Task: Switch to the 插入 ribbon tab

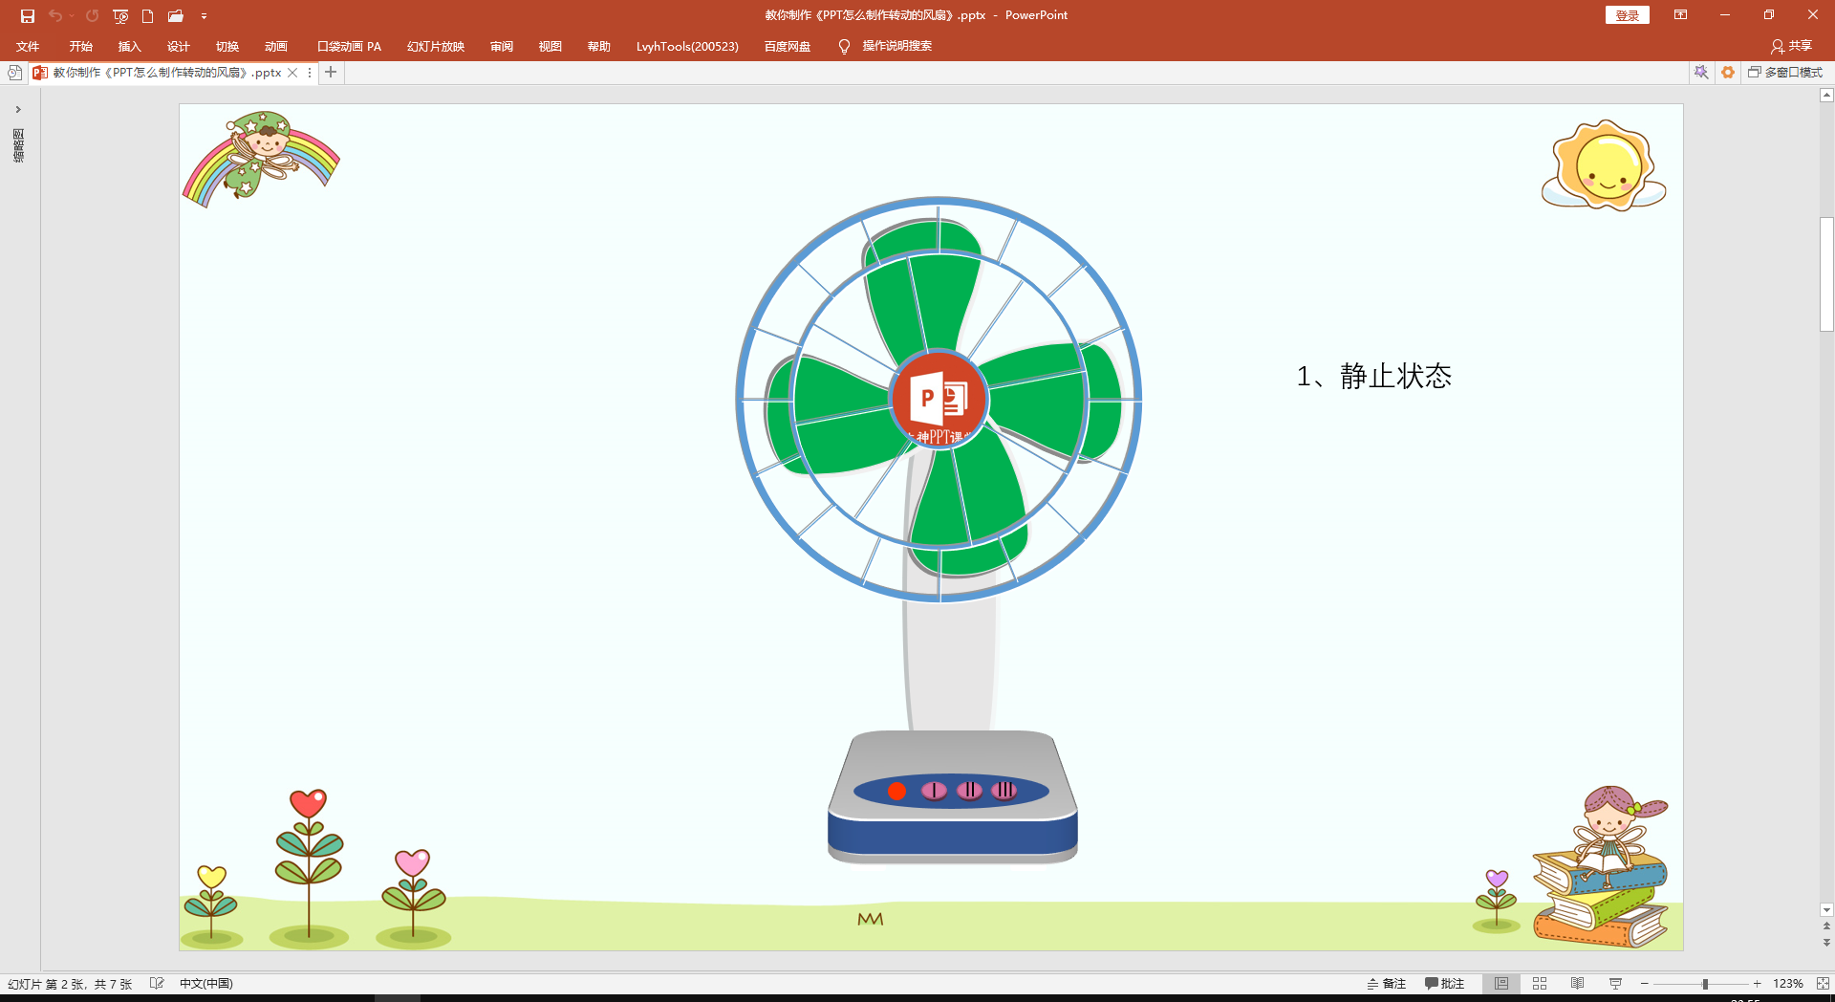Action: [129, 46]
